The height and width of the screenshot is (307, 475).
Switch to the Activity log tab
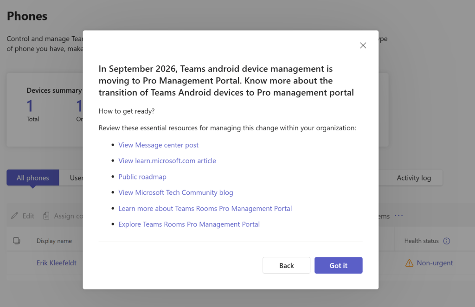tap(414, 178)
